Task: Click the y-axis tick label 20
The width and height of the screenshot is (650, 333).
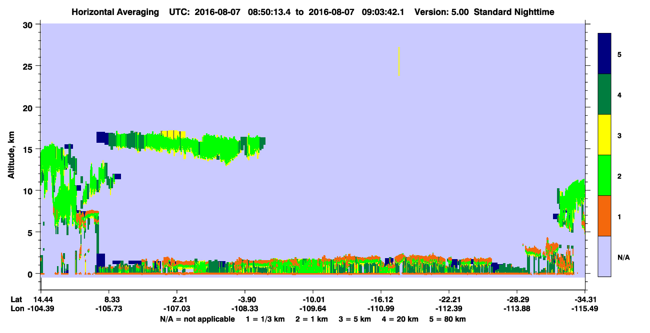Action: click(x=29, y=107)
